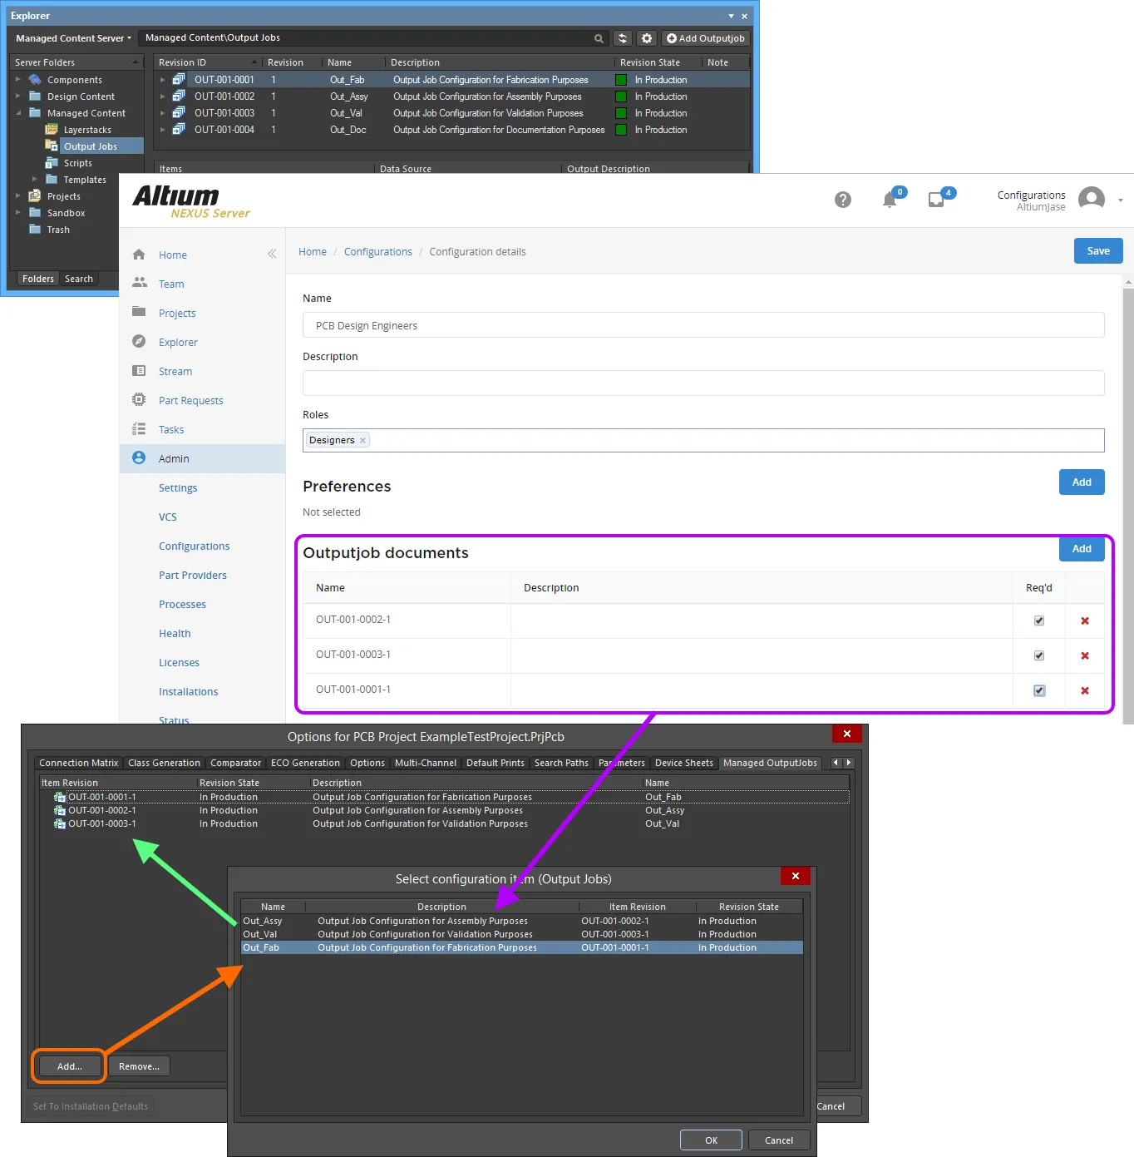
Task: Click the Projects folder icon in sidebar
Action: tap(139, 312)
